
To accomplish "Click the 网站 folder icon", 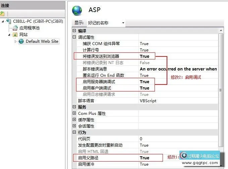I will tap(15, 35).
